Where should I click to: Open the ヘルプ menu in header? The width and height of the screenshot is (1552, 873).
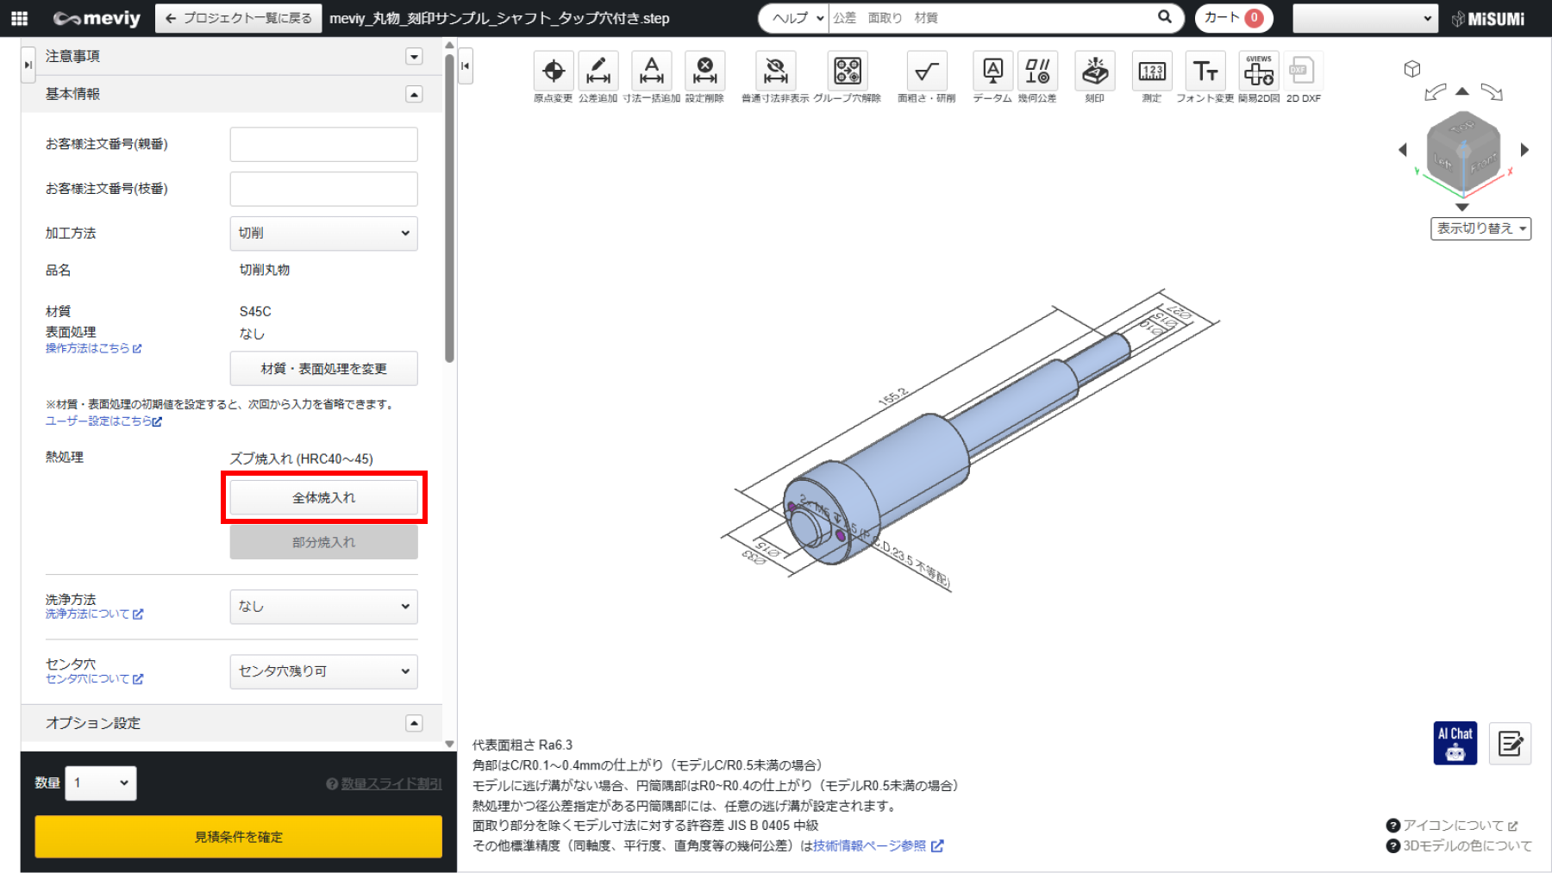point(796,18)
